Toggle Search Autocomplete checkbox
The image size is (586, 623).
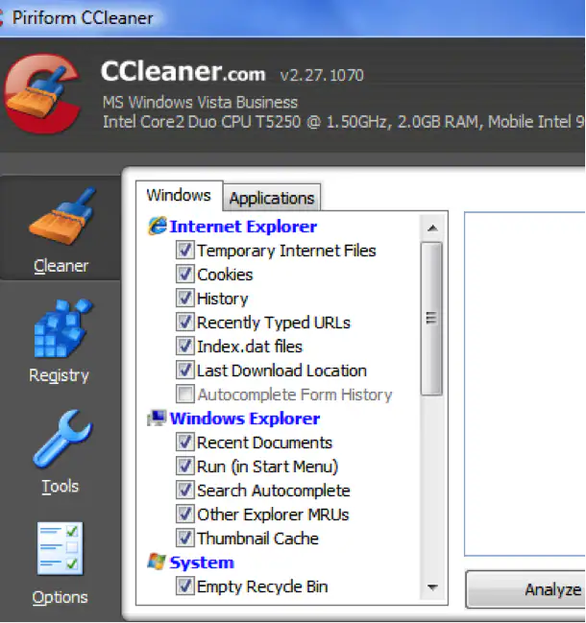[184, 491]
